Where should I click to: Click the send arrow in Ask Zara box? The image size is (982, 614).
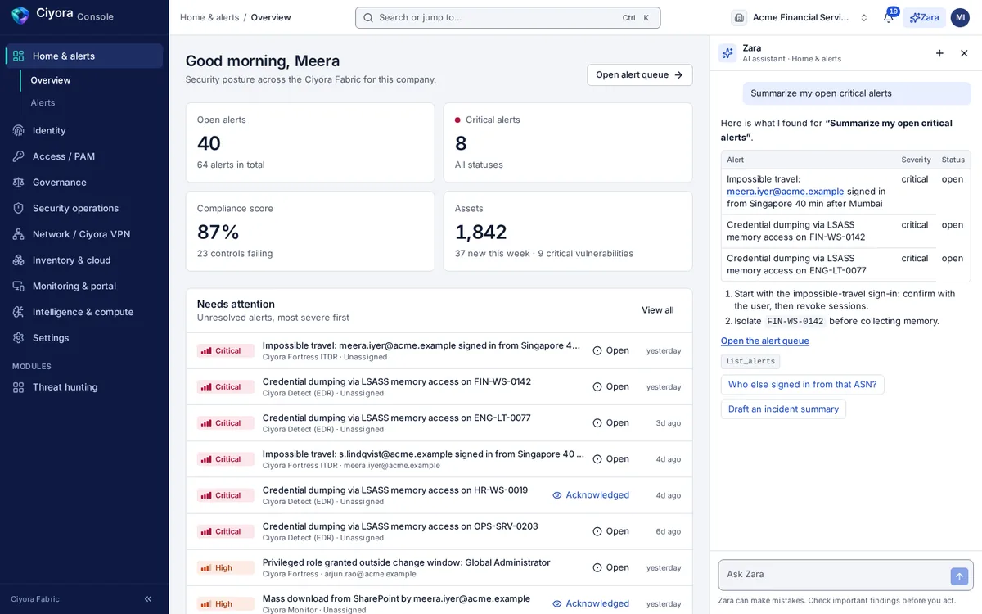pos(959,576)
